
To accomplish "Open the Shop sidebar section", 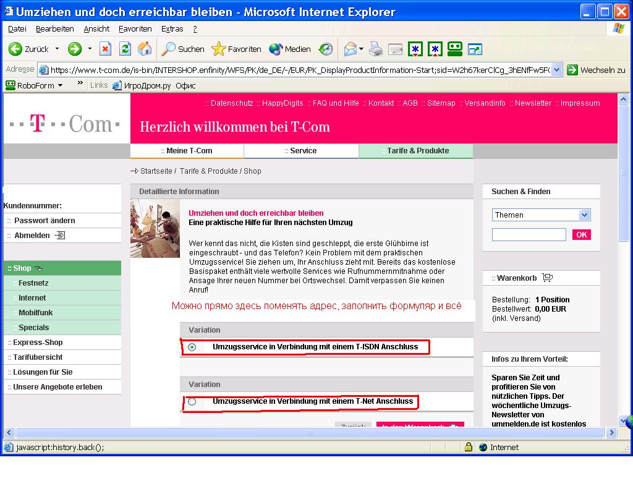I will point(62,268).
